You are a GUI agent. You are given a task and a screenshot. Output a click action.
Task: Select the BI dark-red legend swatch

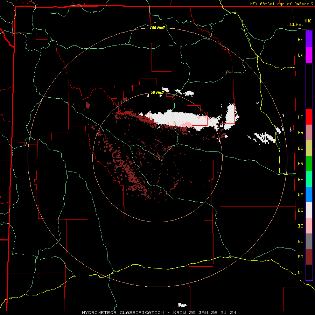[x=309, y=257]
